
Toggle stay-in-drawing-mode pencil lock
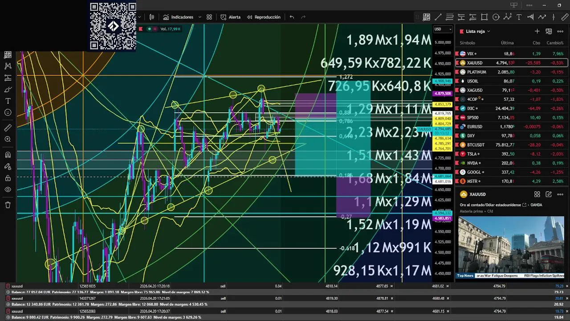pyautogui.click(x=8, y=167)
